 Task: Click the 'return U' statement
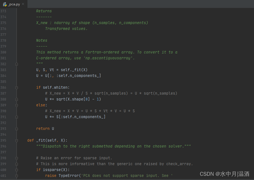(x=45, y=128)
